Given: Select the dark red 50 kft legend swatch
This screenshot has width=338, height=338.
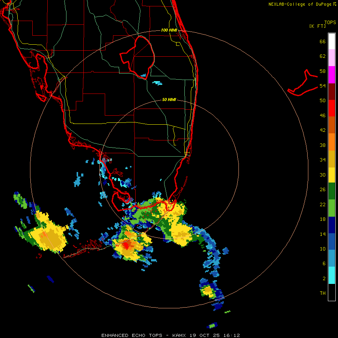Looking at the screenshot, I should click(x=332, y=91).
